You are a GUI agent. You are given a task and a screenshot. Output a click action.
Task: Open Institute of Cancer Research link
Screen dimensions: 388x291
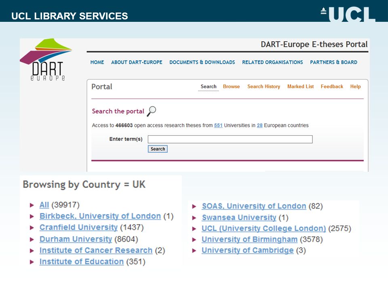click(x=96, y=251)
